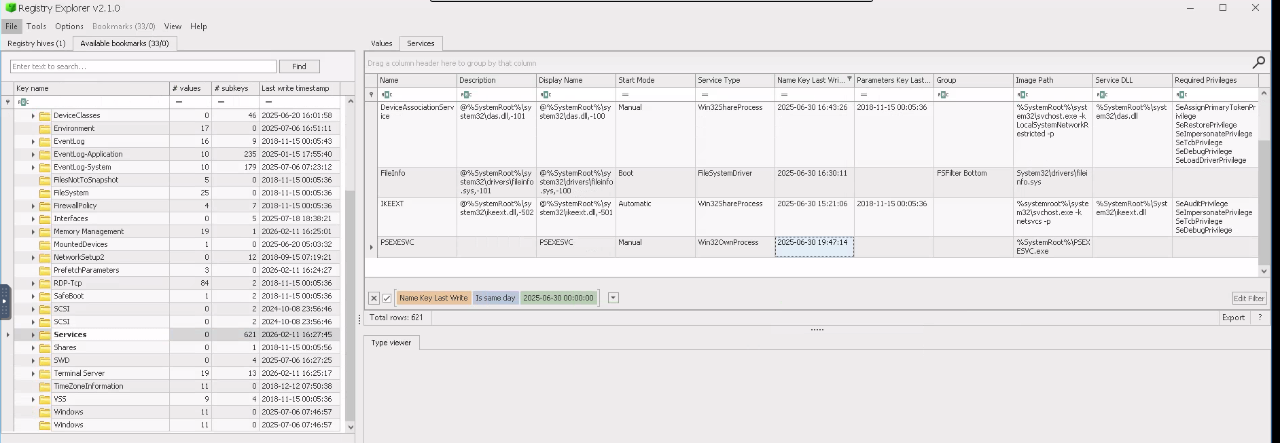The width and height of the screenshot is (1280, 443).
Task: Click the folder icon of Shares key
Action: 45,348
